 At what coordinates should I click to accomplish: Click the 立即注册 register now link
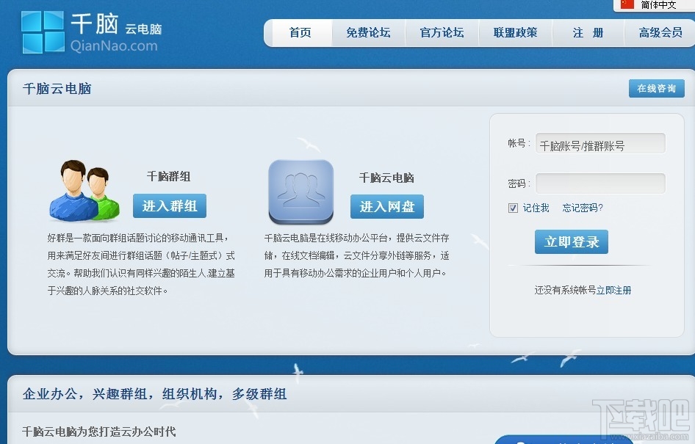[616, 290]
